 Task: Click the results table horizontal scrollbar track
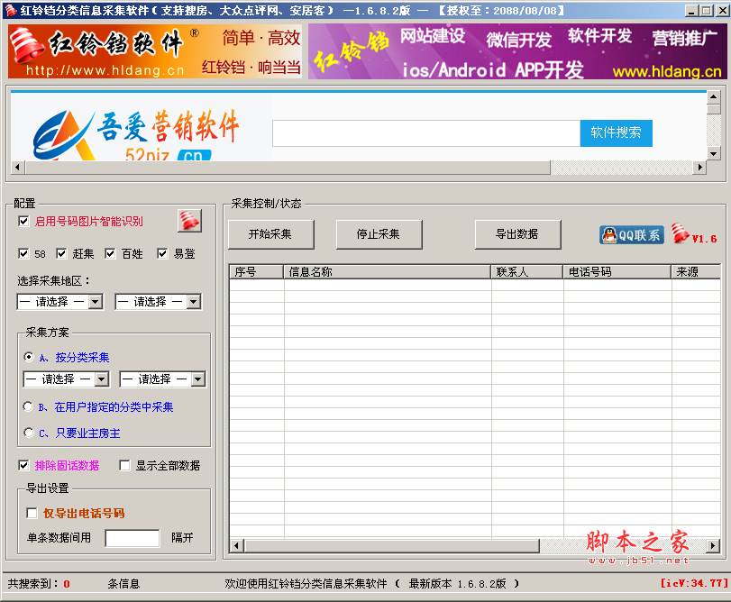point(622,545)
